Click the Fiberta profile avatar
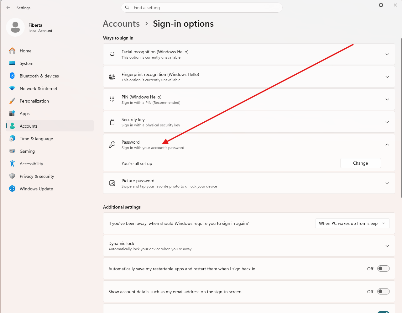The height and width of the screenshot is (313, 402). click(15, 27)
